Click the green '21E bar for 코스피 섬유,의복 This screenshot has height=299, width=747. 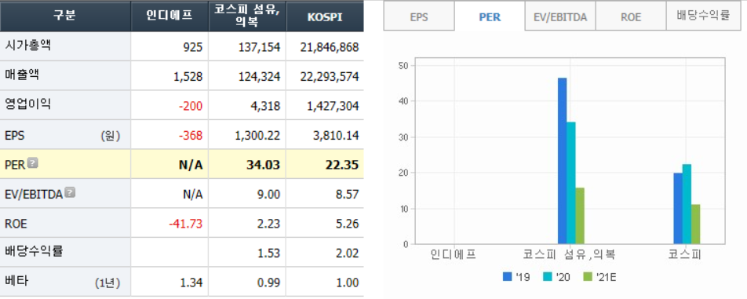580,216
